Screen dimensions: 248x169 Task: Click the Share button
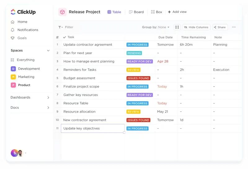click(x=220, y=27)
